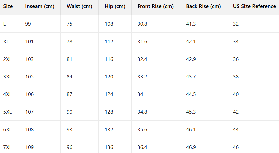Select inseam value 105 in 3XL row

click(29, 77)
